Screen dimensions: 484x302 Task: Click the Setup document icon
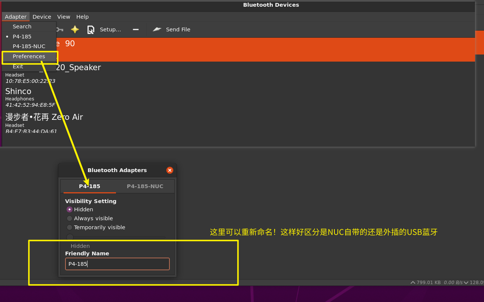click(91, 29)
